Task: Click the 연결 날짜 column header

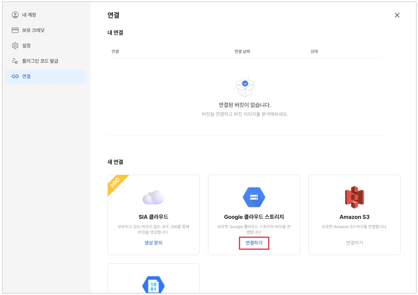Action: pyautogui.click(x=244, y=51)
